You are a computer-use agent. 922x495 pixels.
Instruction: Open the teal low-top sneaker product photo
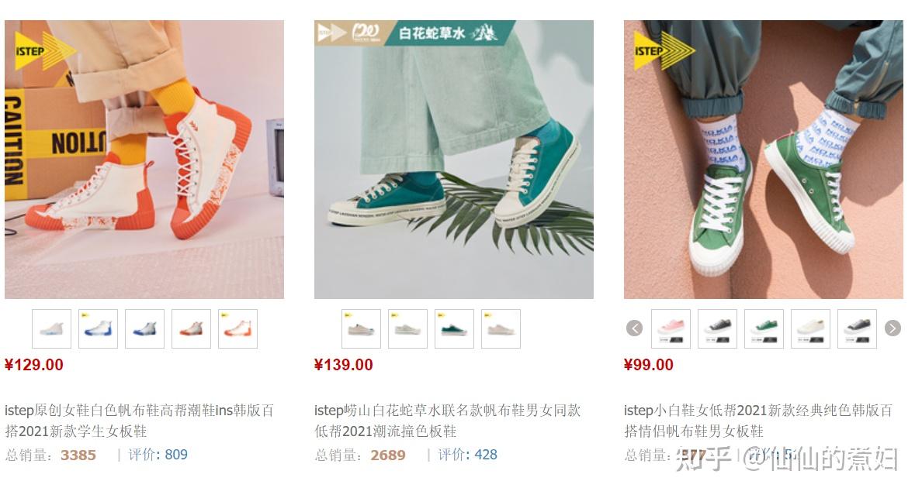pyautogui.click(x=454, y=160)
